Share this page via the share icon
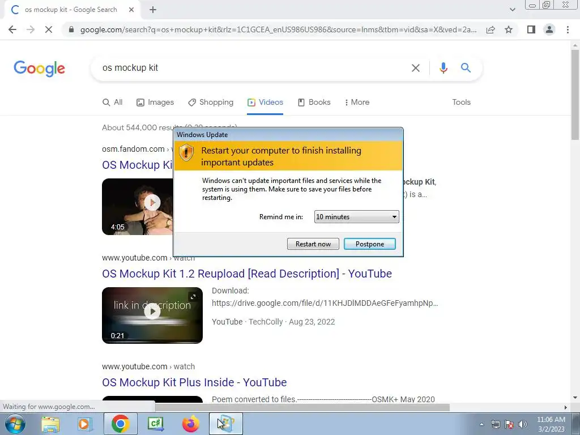The image size is (580, 435). click(491, 29)
